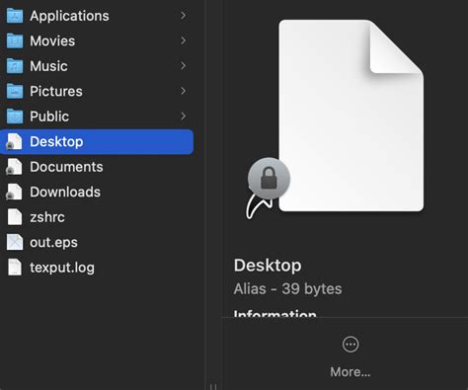
Task: Click the texput.log file icon
Action: [x=15, y=268]
